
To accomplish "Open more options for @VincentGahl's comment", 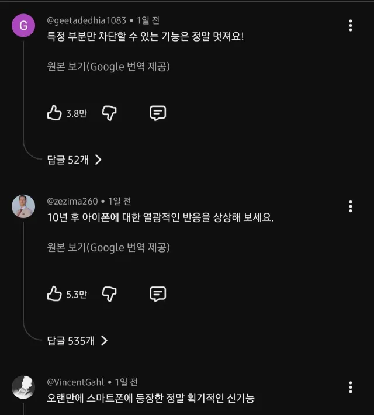I will [x=351, y=388].
